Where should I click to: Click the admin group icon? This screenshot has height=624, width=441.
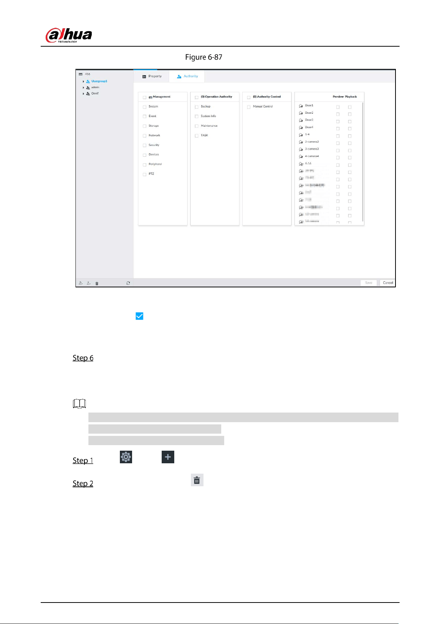click(88, 88)
